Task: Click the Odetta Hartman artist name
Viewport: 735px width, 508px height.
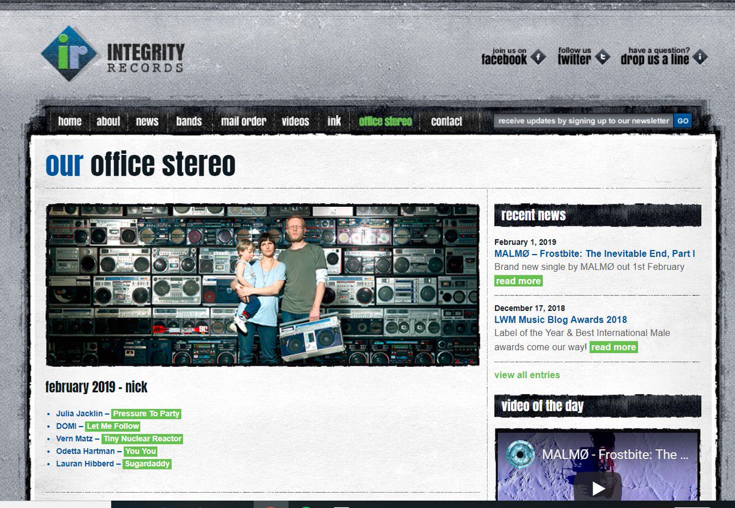Action: tap(86, 451)
